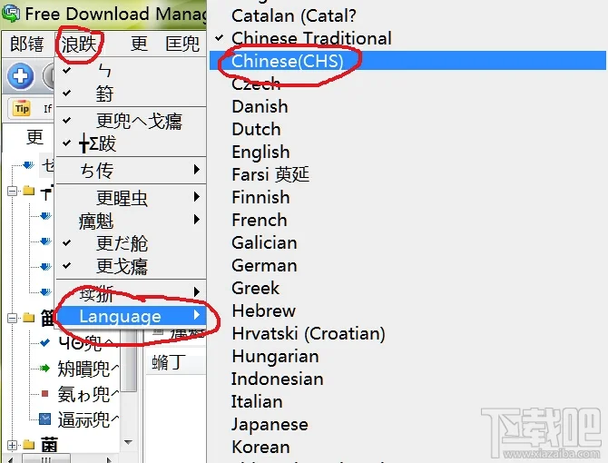Viewport: 608px width, 463px height.
Task: Click the blue checkmark icon in tree
Action: (44, 342)
